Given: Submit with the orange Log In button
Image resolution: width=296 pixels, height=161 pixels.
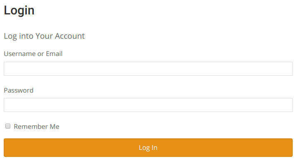Looking at the screenshot, I should point(148,148).
